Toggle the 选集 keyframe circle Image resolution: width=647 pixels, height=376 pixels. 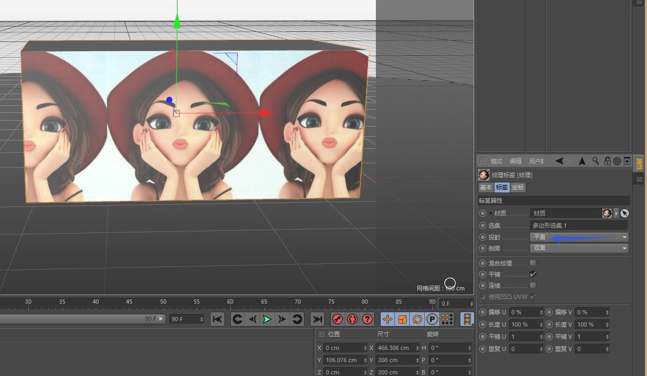click(483, 225)
